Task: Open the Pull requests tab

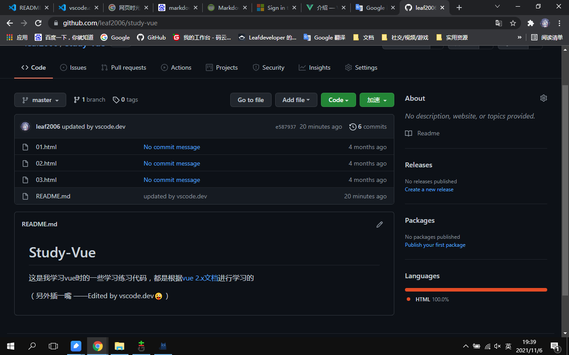Action: point(124,67)
